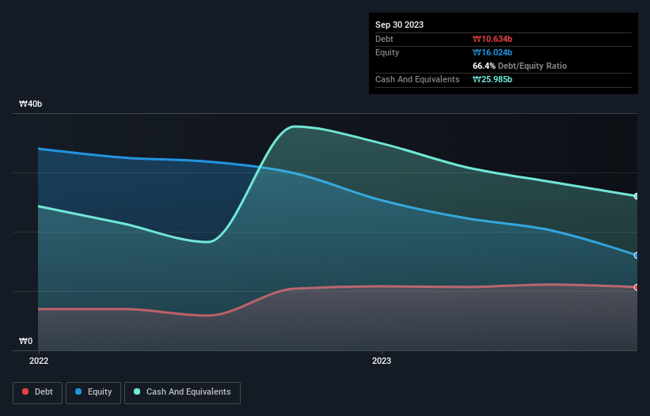
Task: Click the 2022 x-axis label
Action: [39, 361]
